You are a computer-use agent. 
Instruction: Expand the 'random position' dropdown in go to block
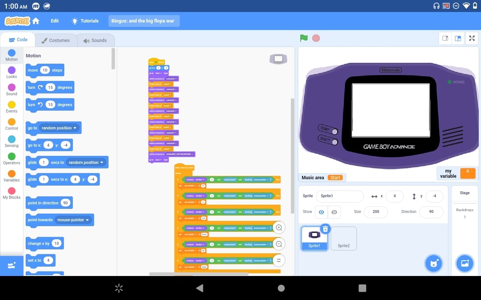(x=59, y=128)
